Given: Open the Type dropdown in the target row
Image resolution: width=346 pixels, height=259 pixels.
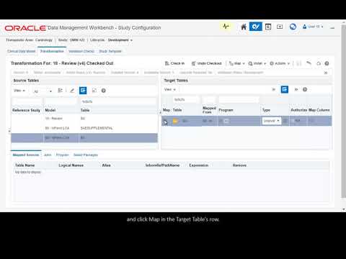Looking at the screenshot, I should (x=271, y=121).
